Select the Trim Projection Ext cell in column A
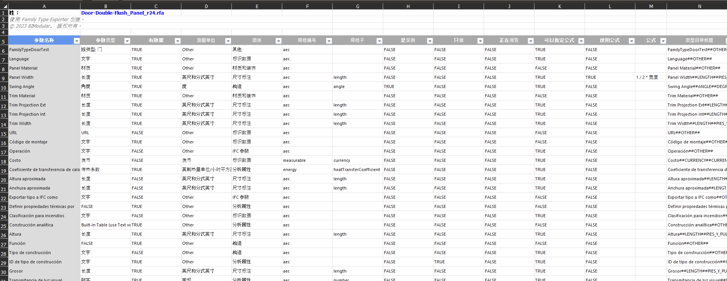 44,105
